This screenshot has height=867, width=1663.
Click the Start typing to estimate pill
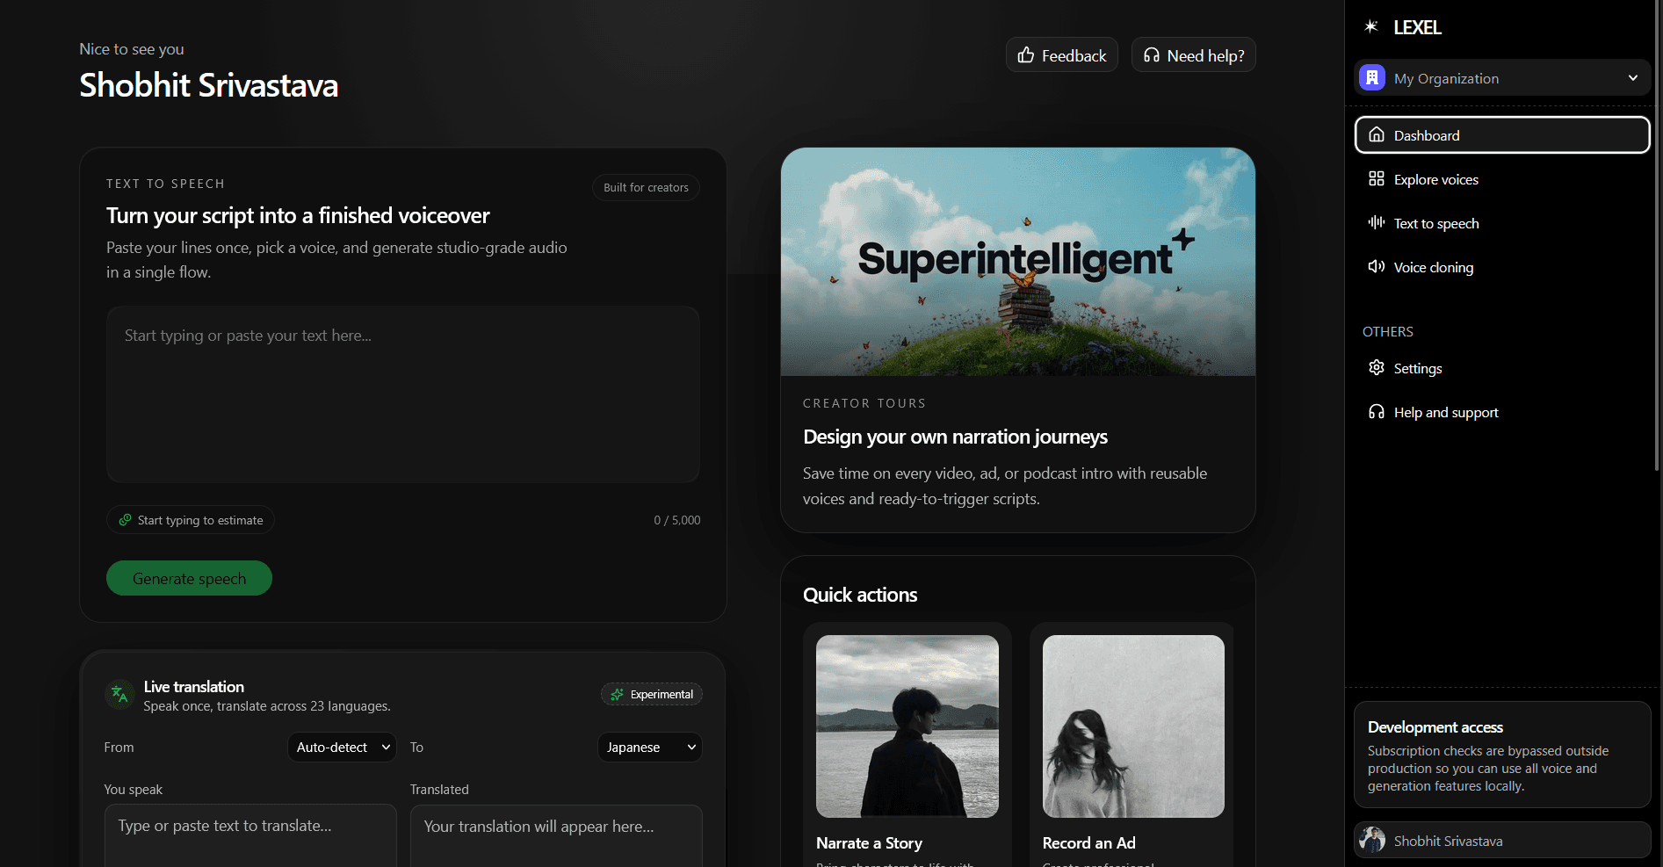coord(191,520)
